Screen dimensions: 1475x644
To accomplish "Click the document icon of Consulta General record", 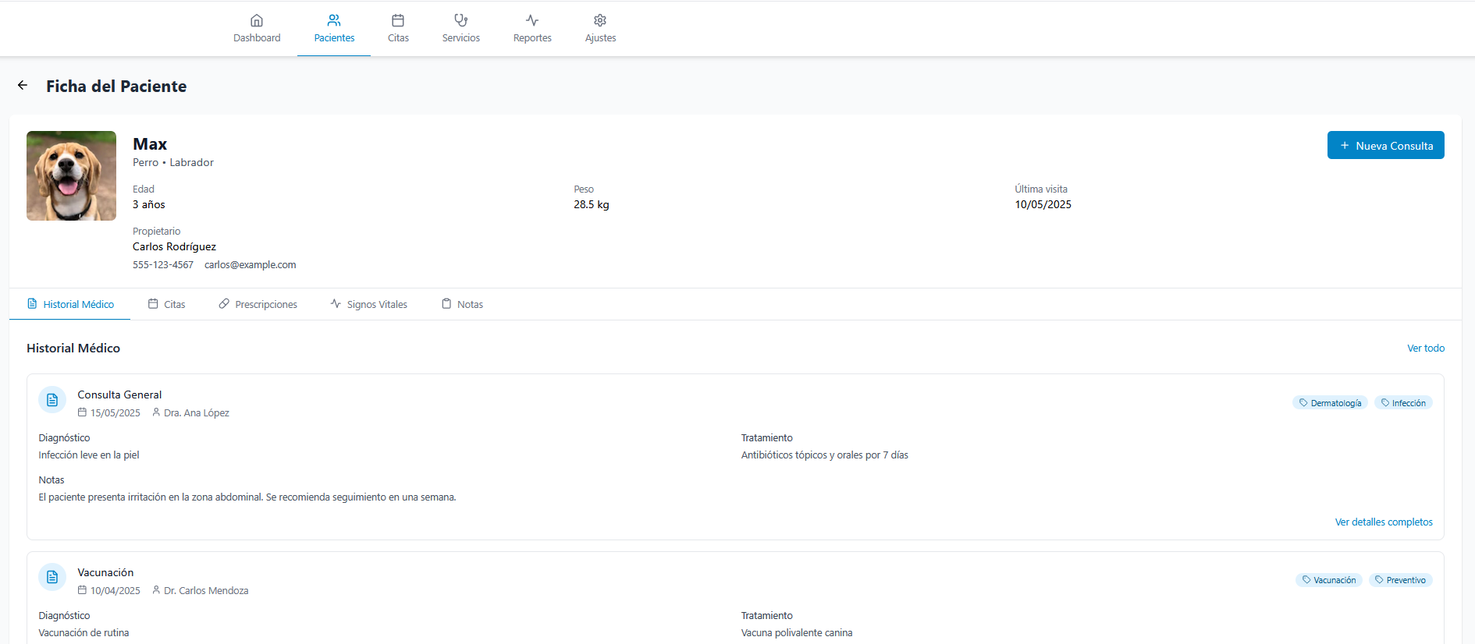I will pos(52,400).
